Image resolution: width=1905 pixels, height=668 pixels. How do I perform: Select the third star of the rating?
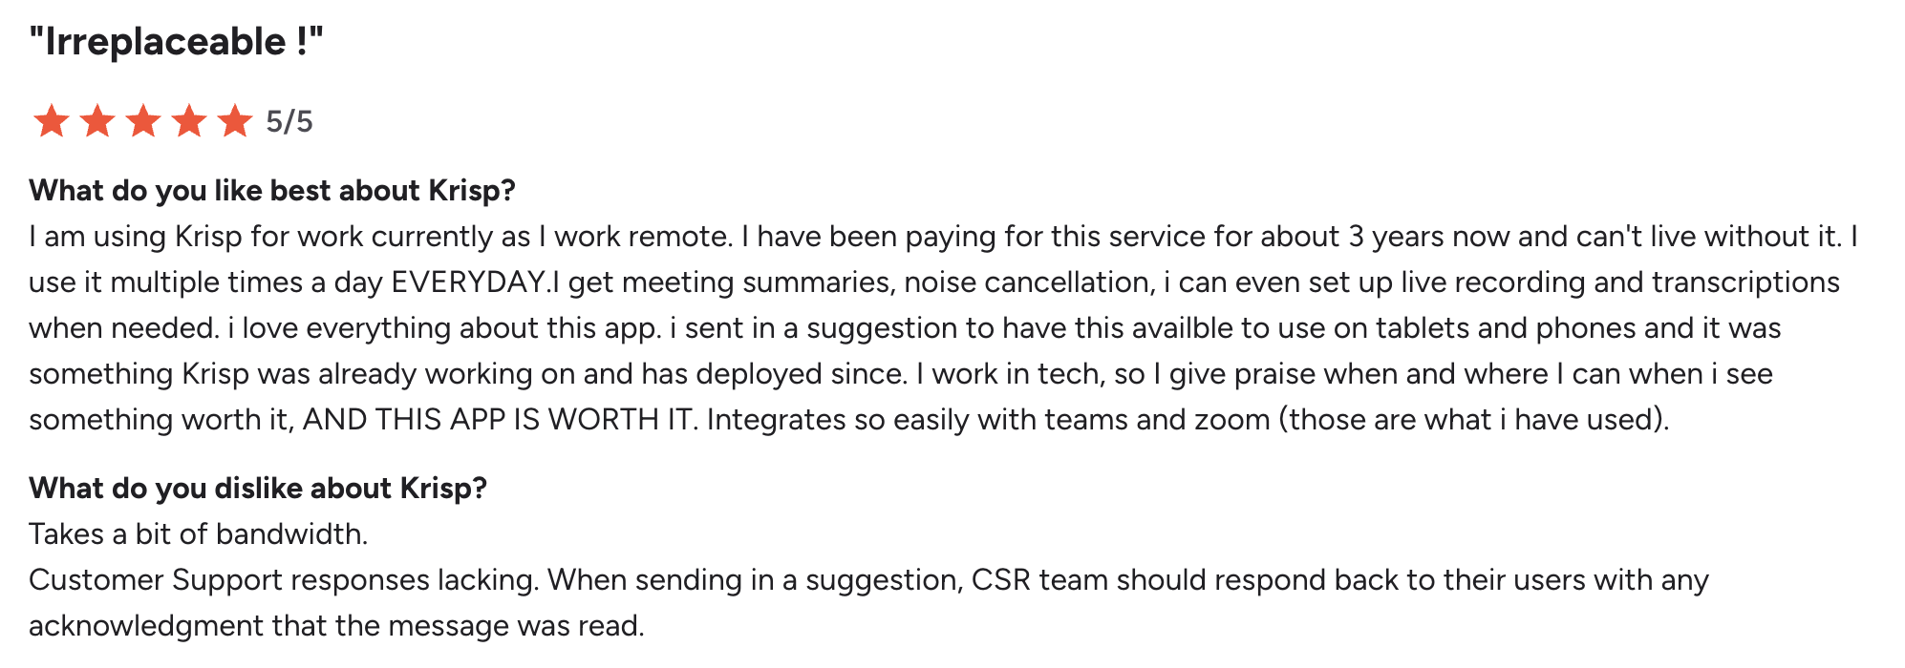click(142, 122)
